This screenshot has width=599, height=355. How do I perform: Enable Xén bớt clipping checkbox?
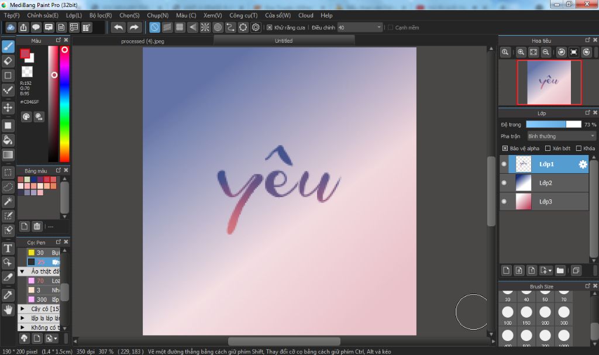548,149
